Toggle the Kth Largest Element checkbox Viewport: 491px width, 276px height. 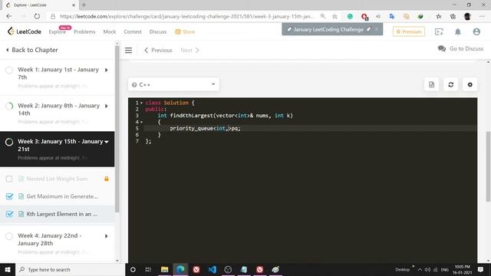point(9,214)
